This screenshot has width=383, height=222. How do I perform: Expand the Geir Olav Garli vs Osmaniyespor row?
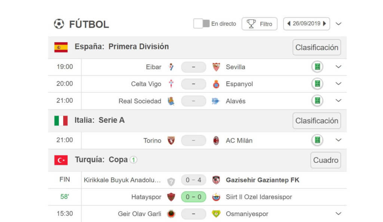[338, 214]
